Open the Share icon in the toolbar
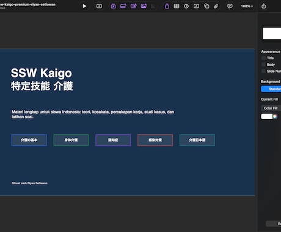Screen dimensions: 281x232 pyautogui.click(x=264, y=6)
